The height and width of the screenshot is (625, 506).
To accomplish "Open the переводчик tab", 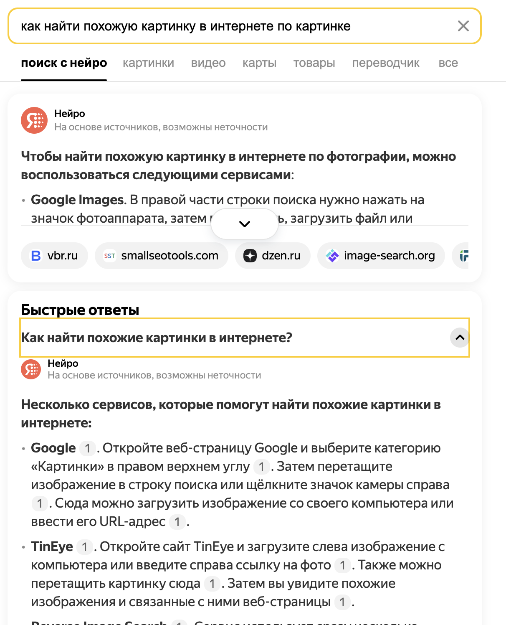I will click(x=386, y=63).
